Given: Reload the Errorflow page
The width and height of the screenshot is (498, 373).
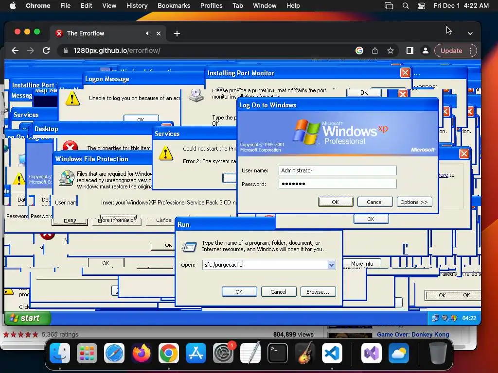Looking at the screenshot, I should tap(46, 51).
